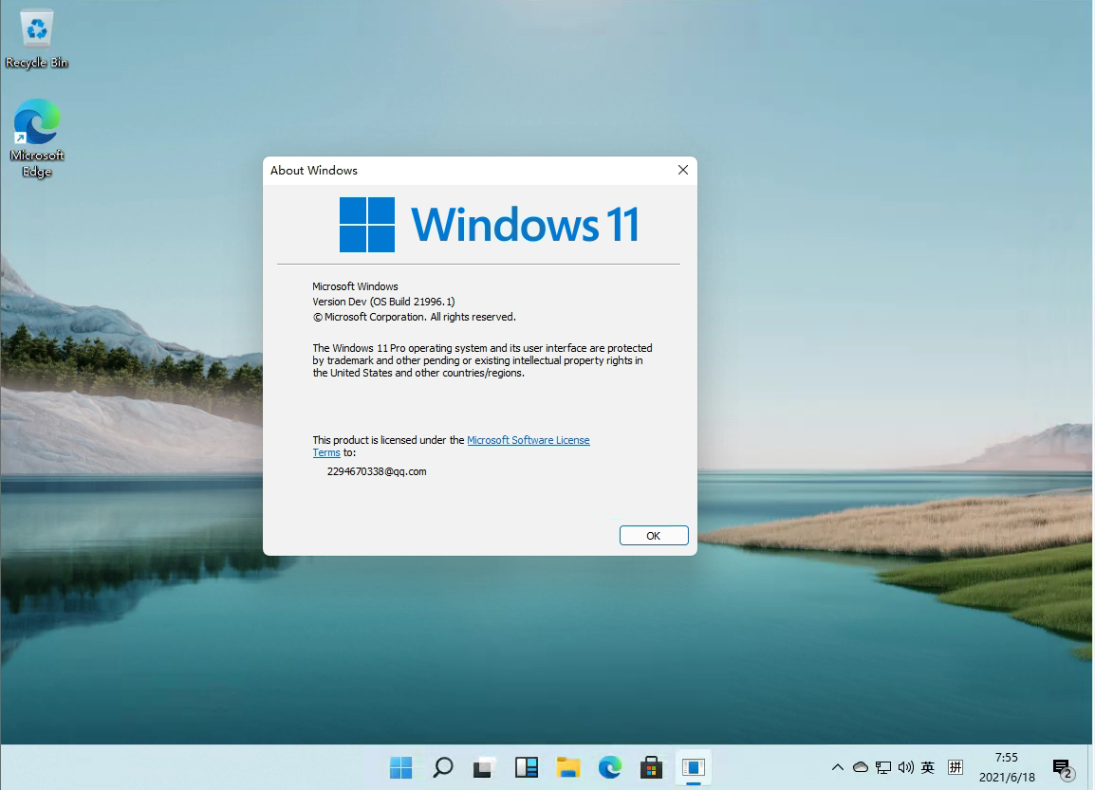Screen dimensions: 1095x790
Task: Open OneDrive from the system tray
Action: (860, 767)
